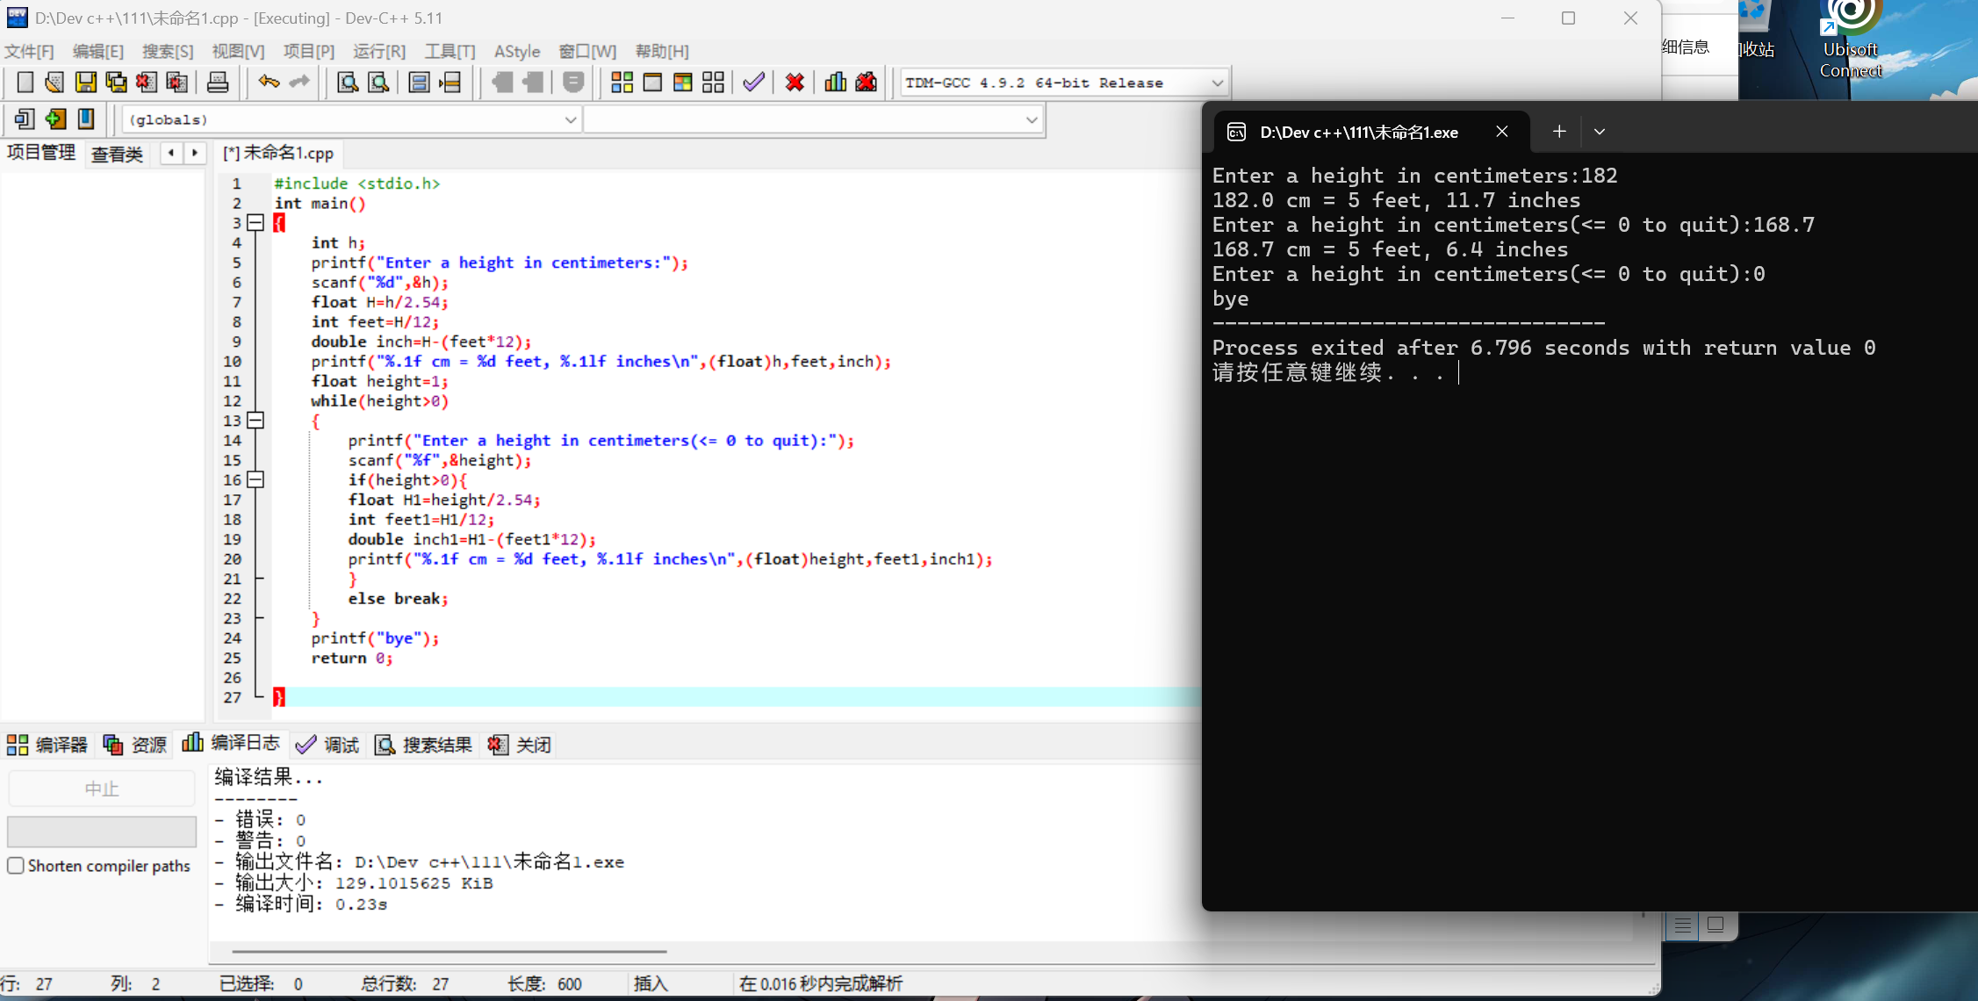Collapse the code fold at line 13
1978x1001 pixels.
(x=255, y=421)
